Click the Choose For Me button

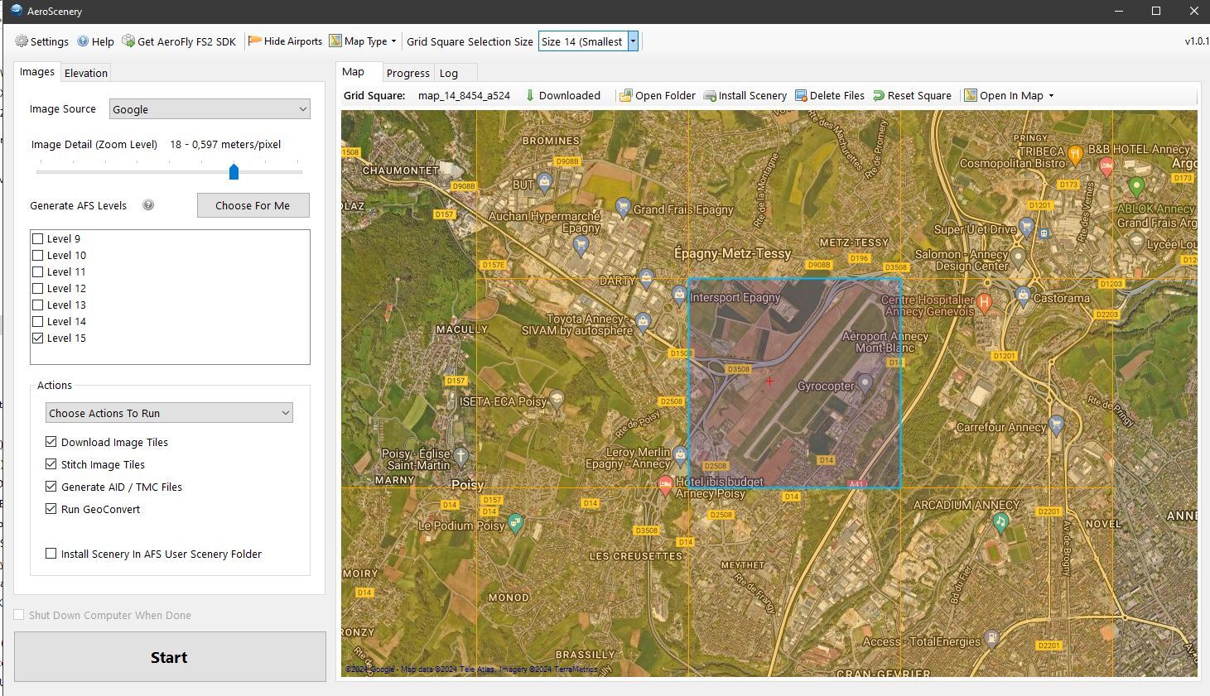[253, 205]
